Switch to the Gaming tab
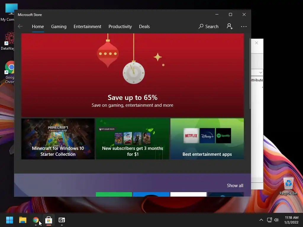The width and height of the screenshot is (303, 227). (x=59, y=26)
